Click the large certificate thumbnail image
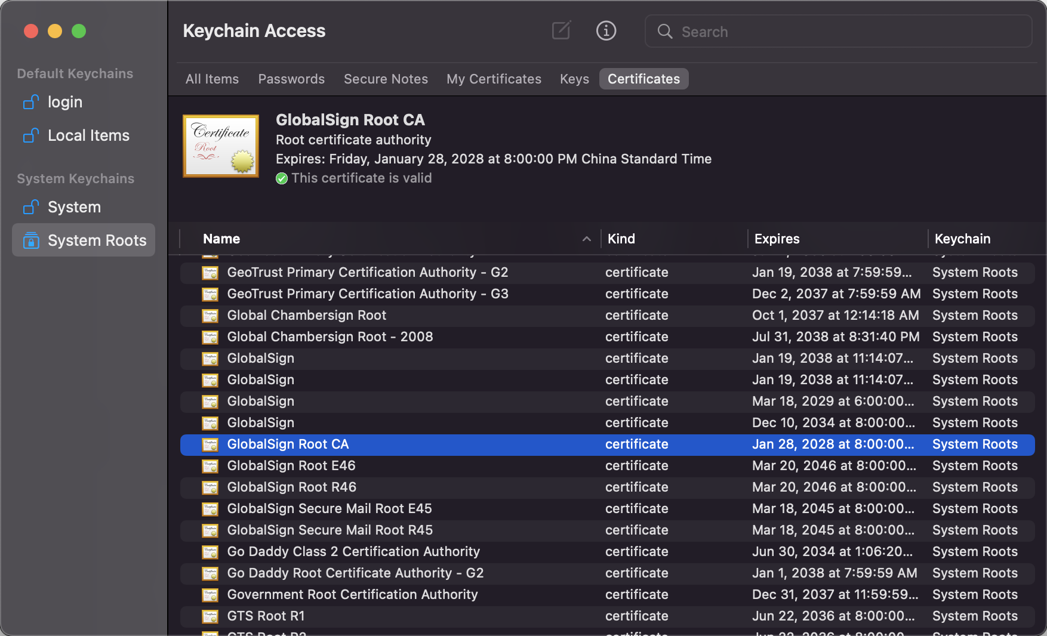1047x636 pixels. [221, 146]
